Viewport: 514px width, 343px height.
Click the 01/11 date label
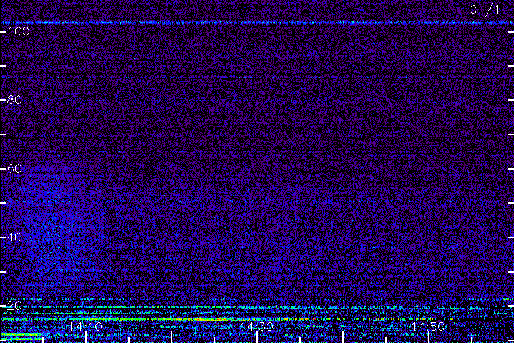[x=488, y=10]
